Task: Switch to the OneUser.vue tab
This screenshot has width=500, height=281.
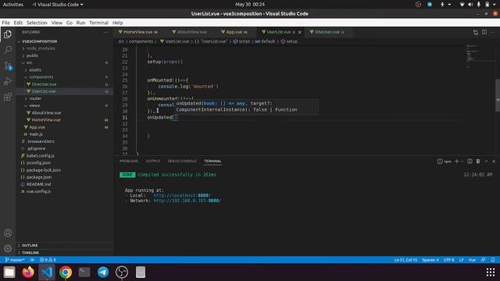Action: [330, 32]
